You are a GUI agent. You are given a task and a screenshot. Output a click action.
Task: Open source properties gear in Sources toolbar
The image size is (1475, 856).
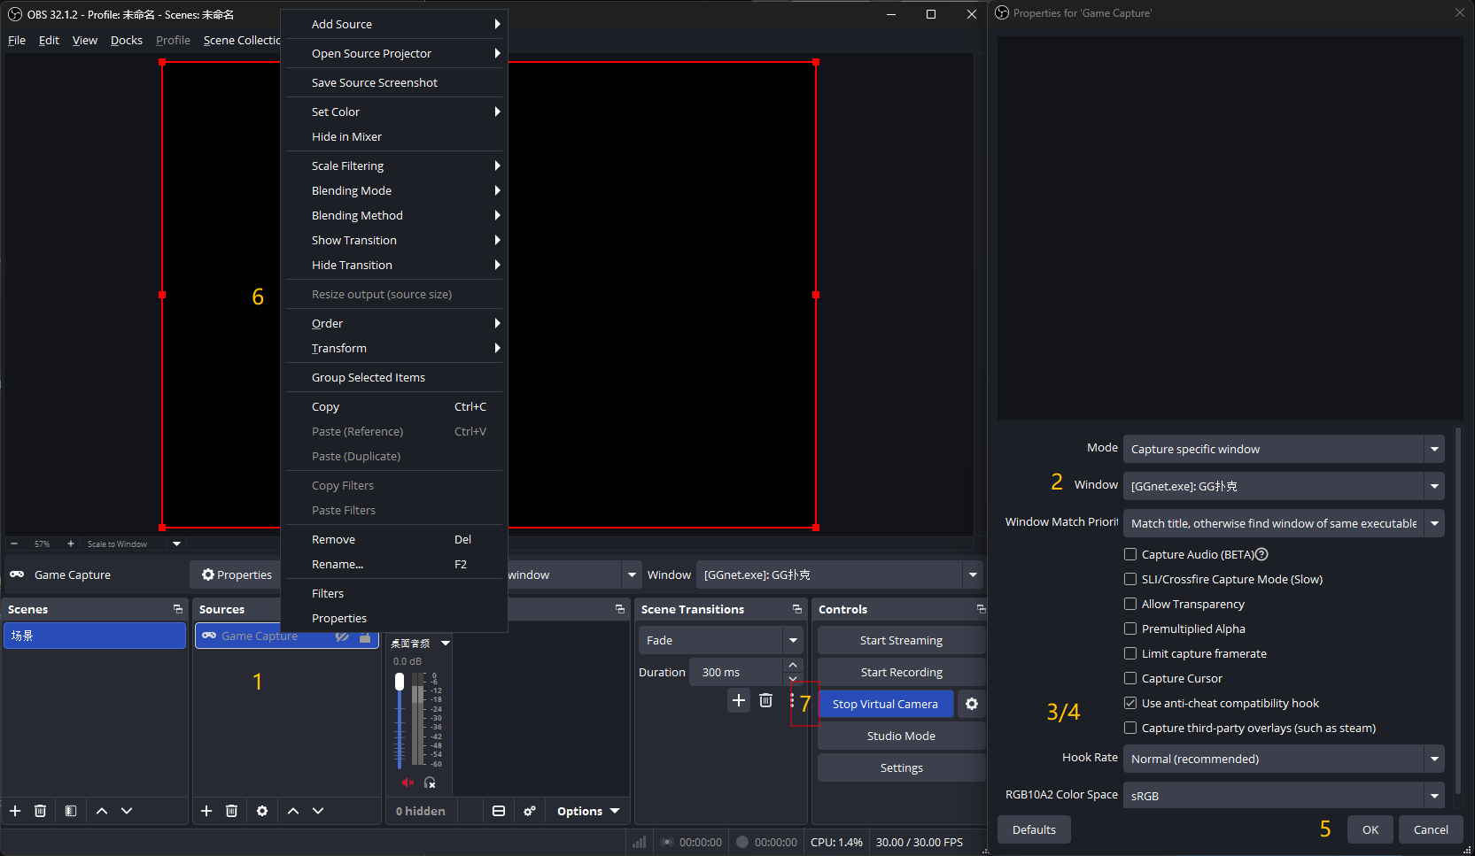pyautogui.click(x=262, y=811)
